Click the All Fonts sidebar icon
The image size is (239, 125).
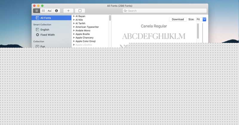pyautogui.click(x=37, y=18)
